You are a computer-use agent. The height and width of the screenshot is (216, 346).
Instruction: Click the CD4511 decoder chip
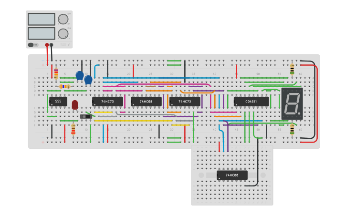pos(251,101)
